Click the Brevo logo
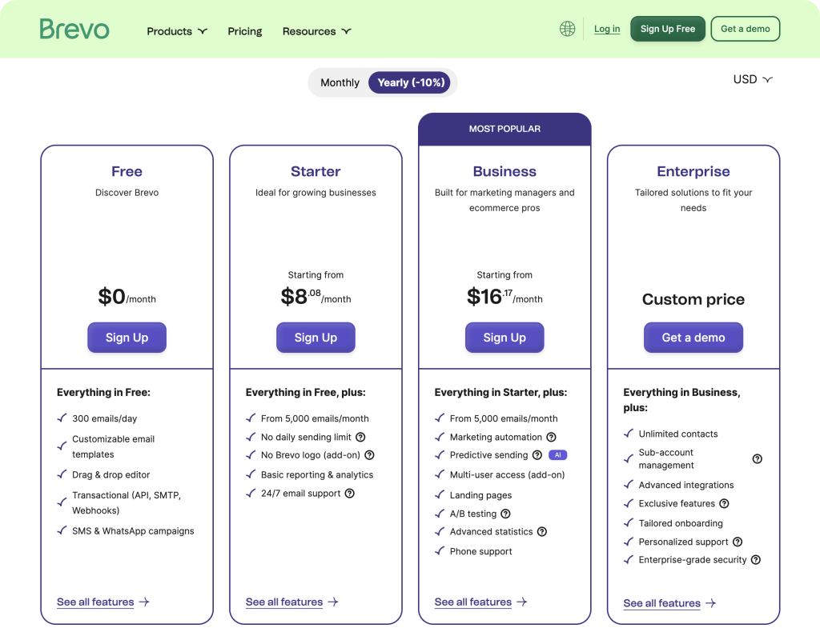The height and width of the screenshot is (636, 820). click(74, 29)
